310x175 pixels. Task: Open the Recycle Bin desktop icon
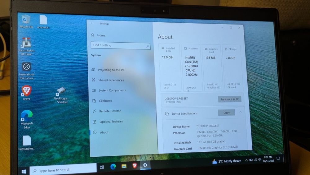[26, 21]
